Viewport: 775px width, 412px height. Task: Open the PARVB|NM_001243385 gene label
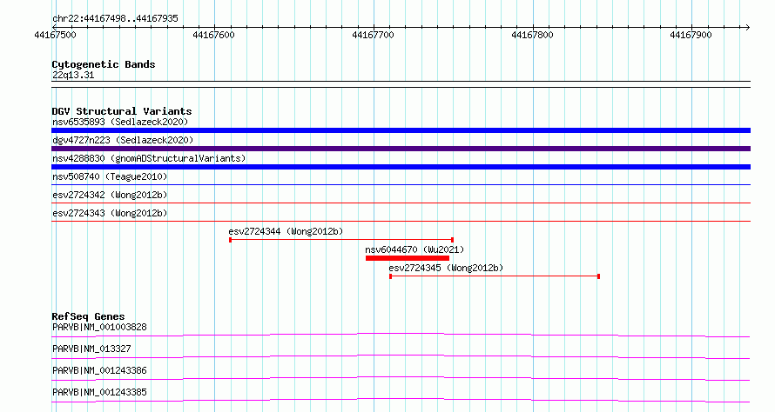(x=99, y=392)
